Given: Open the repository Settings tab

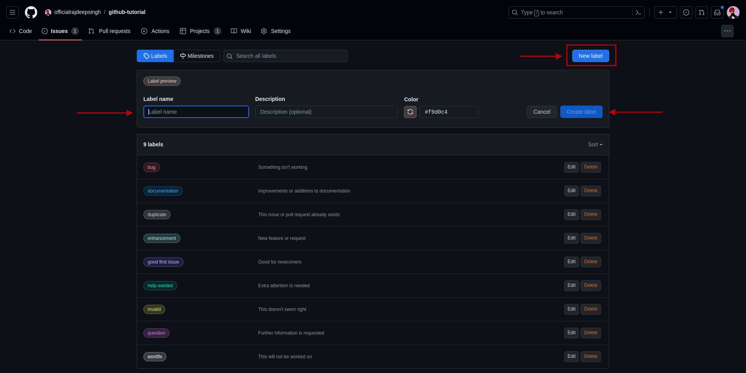Looking at the screenshot, I should click(x=275, y=31).
